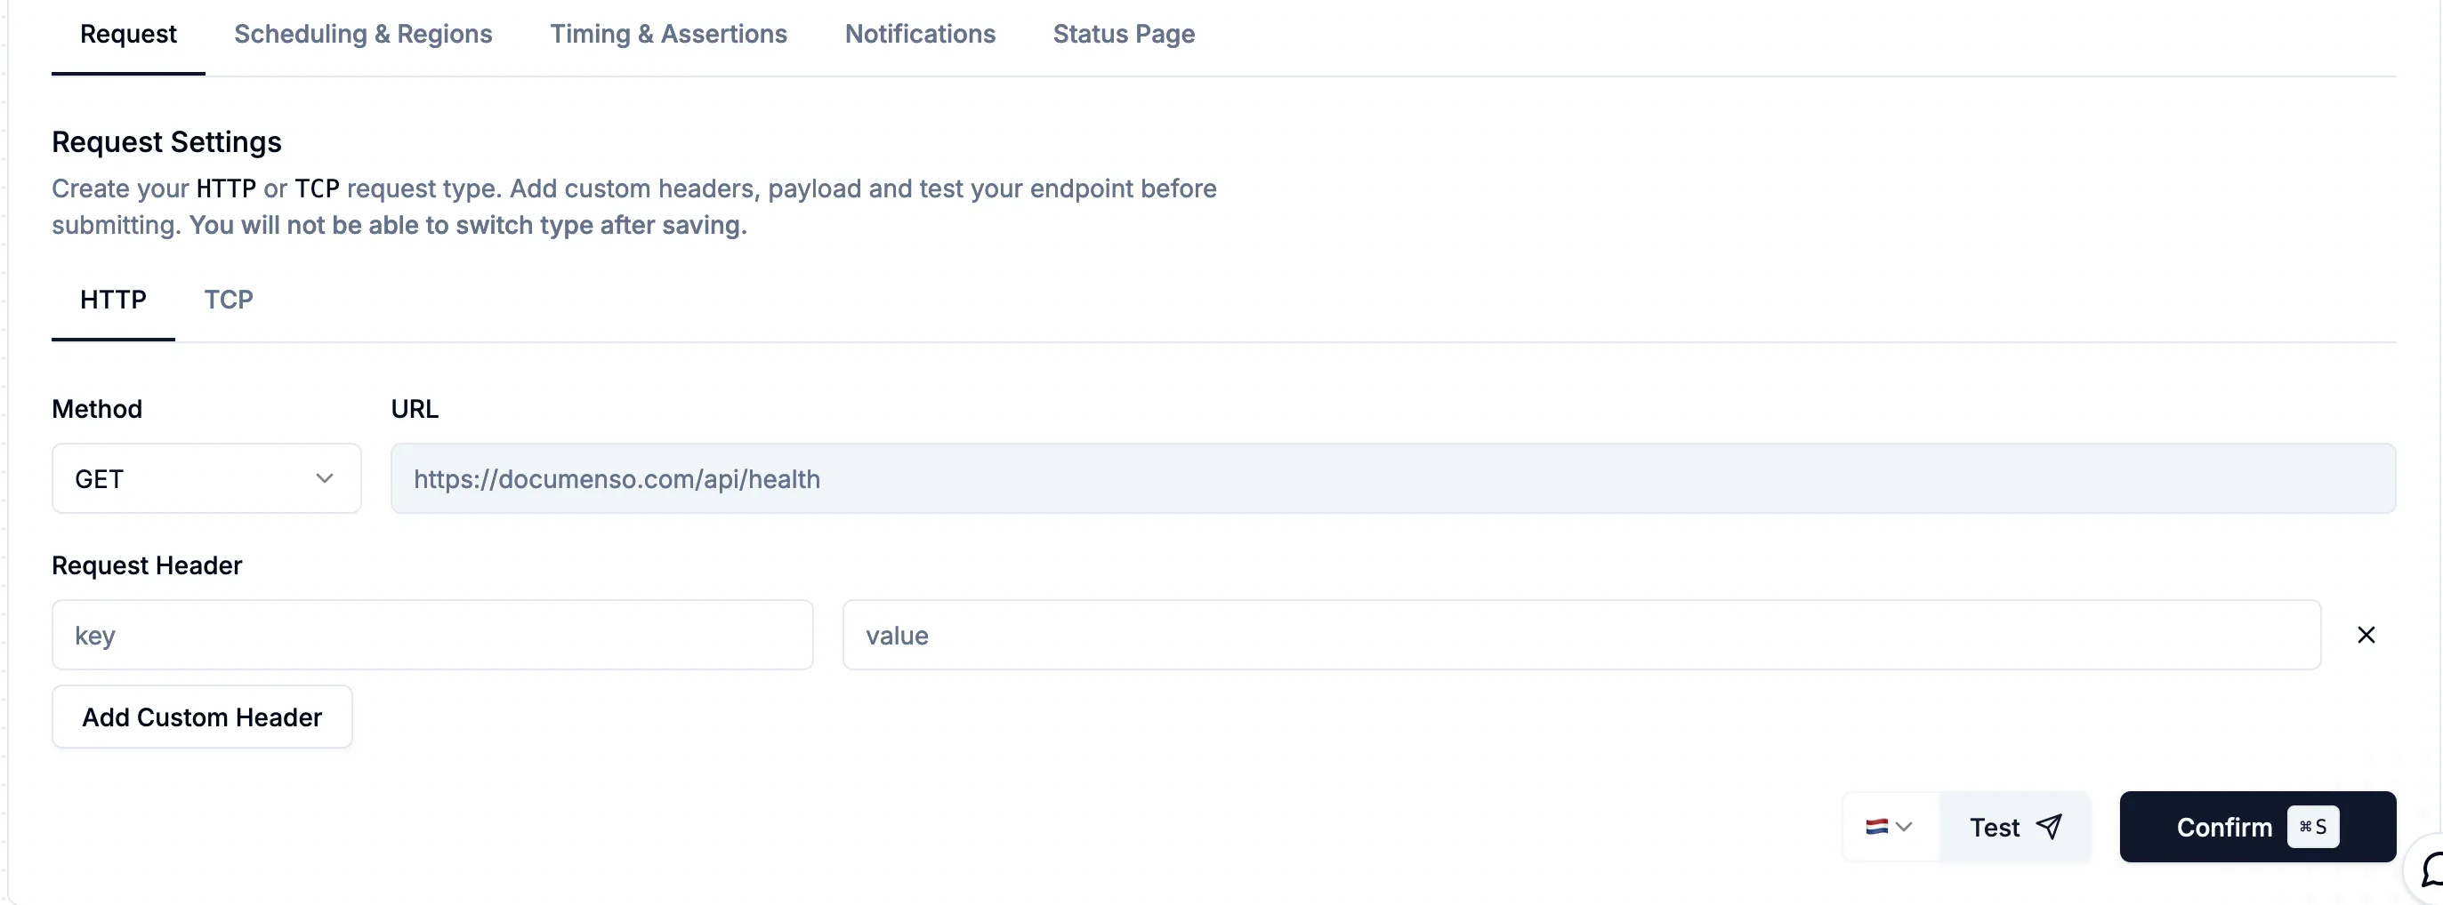Remove the request header row via X icon

(x=2366, y=635)
